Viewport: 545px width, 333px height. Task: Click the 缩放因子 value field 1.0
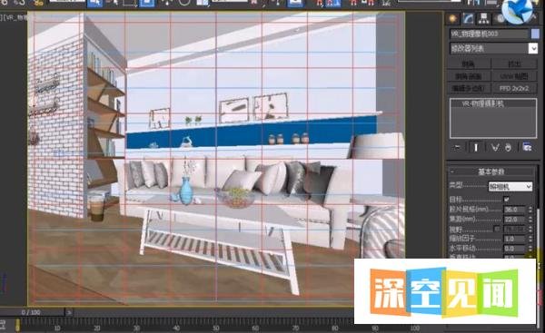coord(514,239)
